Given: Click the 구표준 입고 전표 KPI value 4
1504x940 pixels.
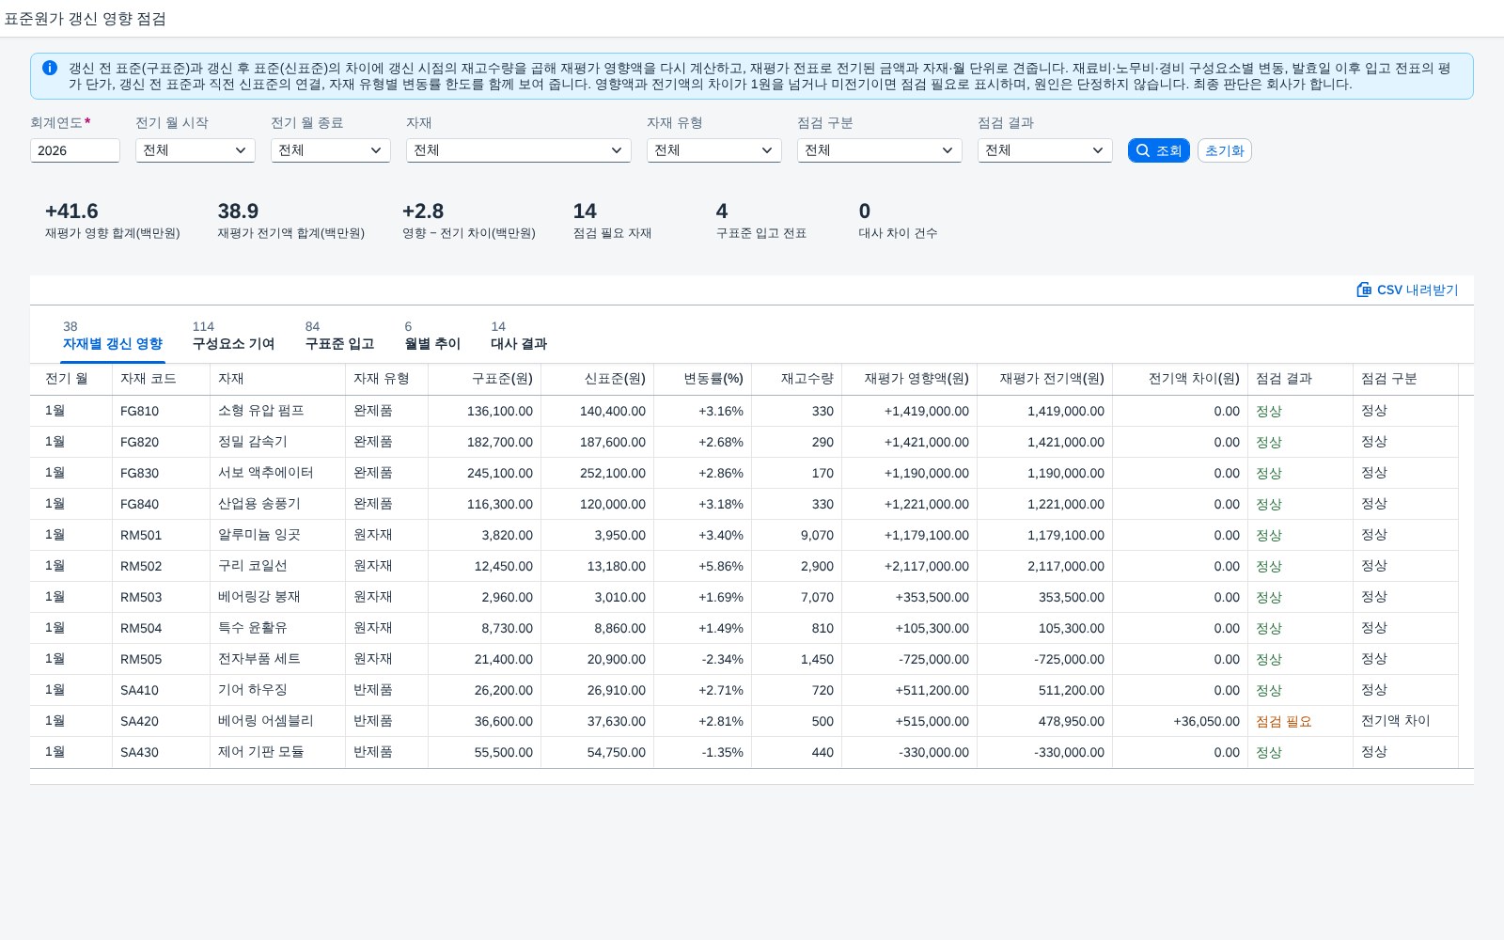Looking at the screenshot, I should coord(722,211).
